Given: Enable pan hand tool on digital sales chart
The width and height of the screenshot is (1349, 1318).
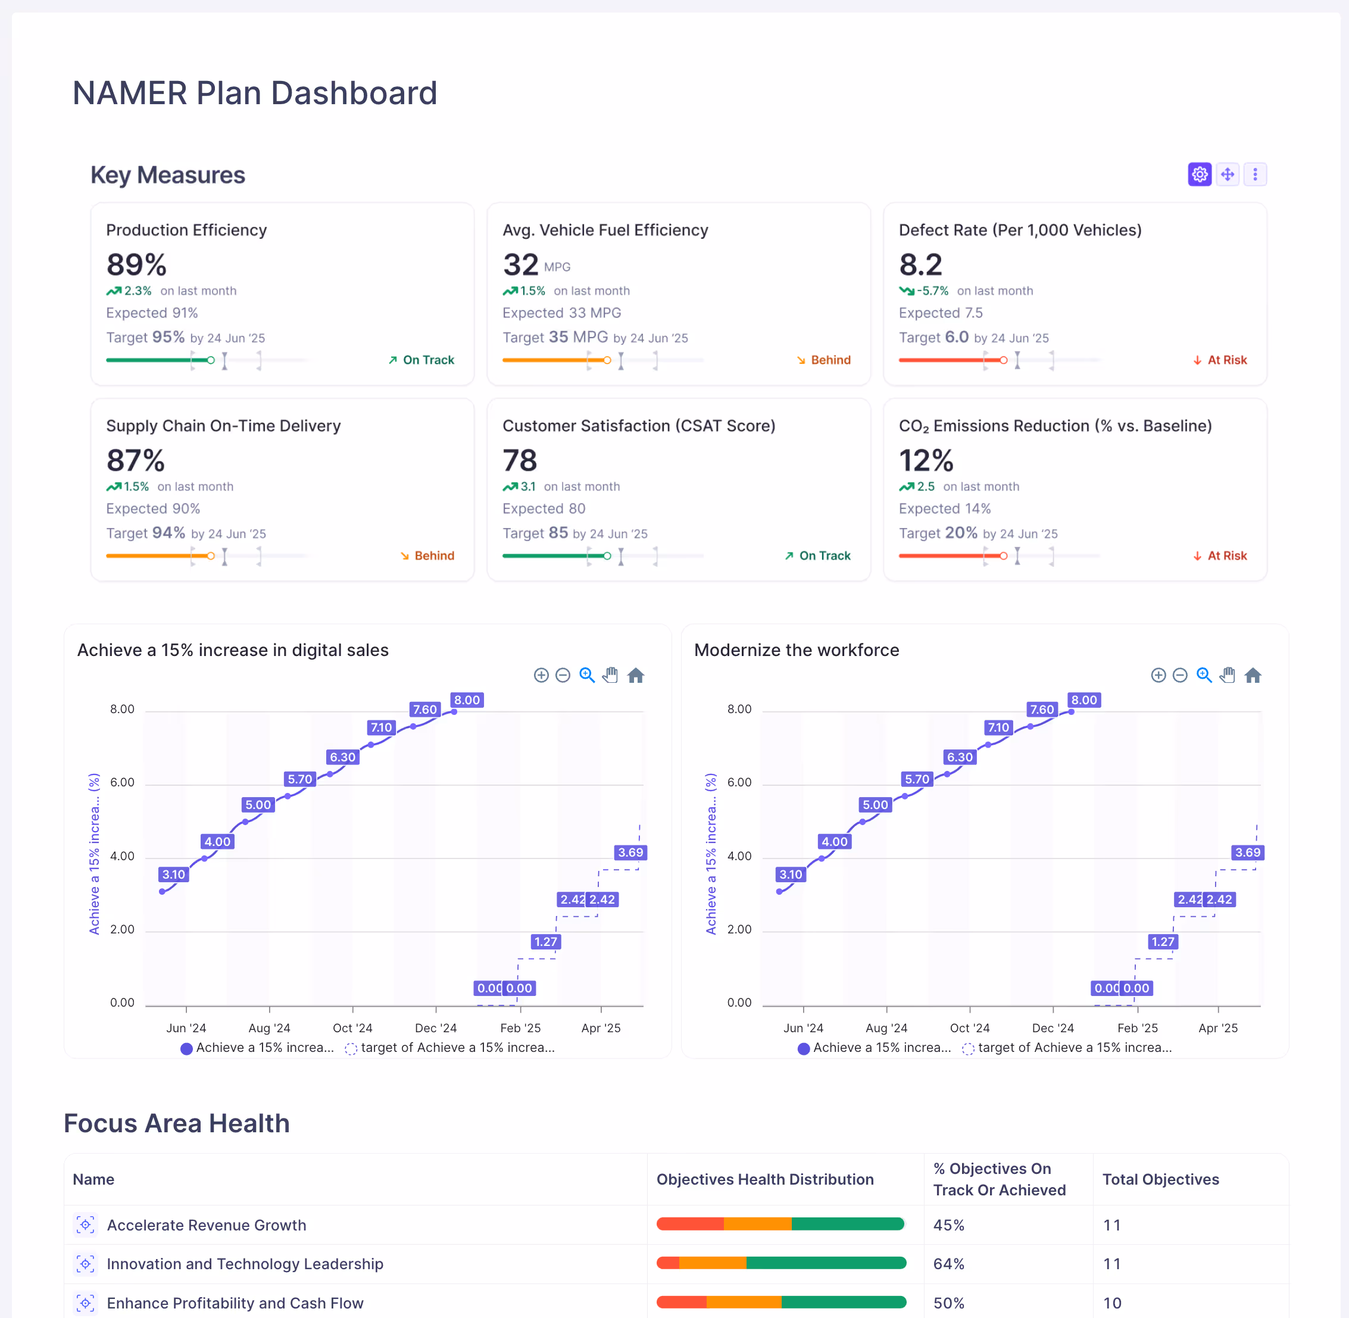Looking at the screenshot, I should click(x=610, y=675).
